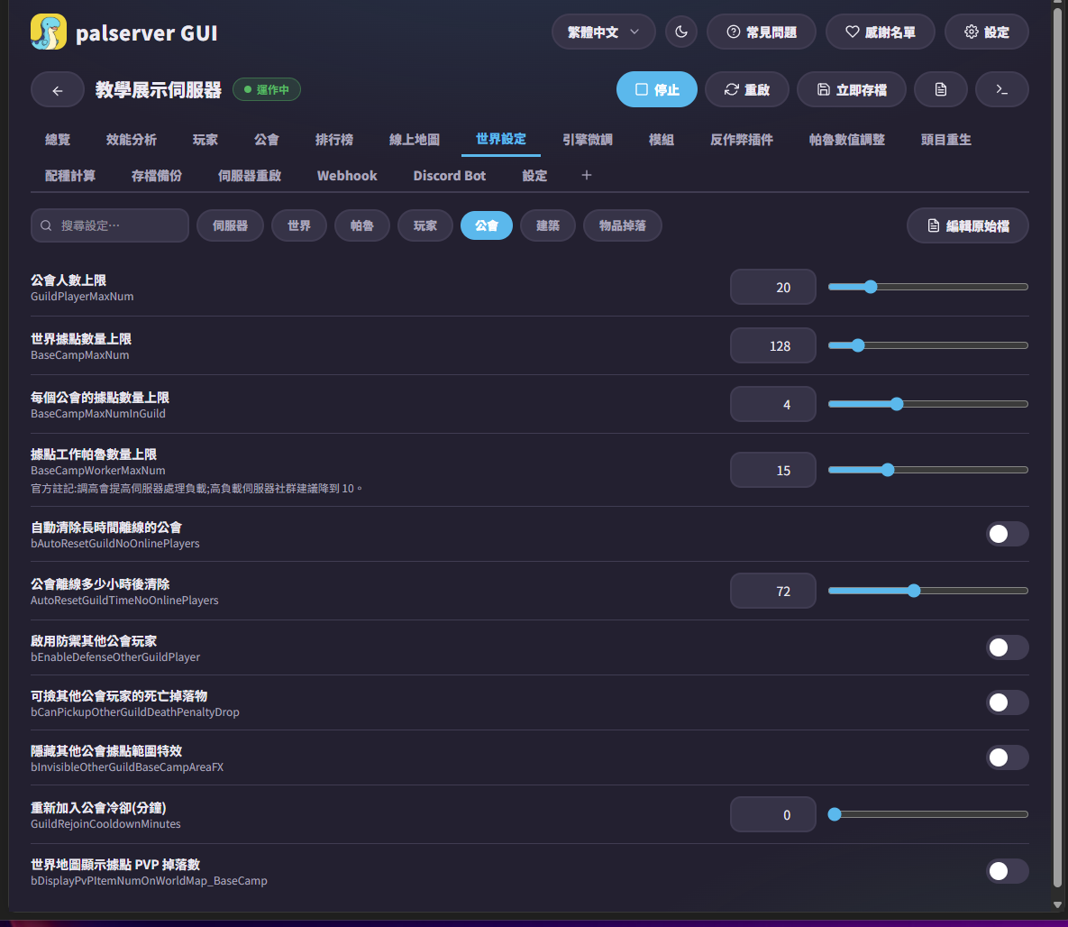Click the 編輯原始檔 button

click(x=967, y=225)
